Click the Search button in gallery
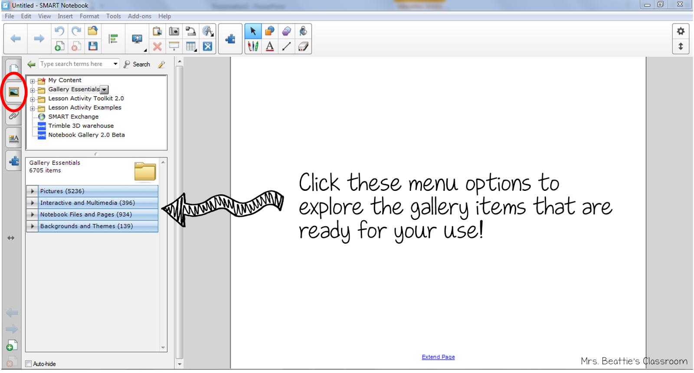 [x=137, y=64]
